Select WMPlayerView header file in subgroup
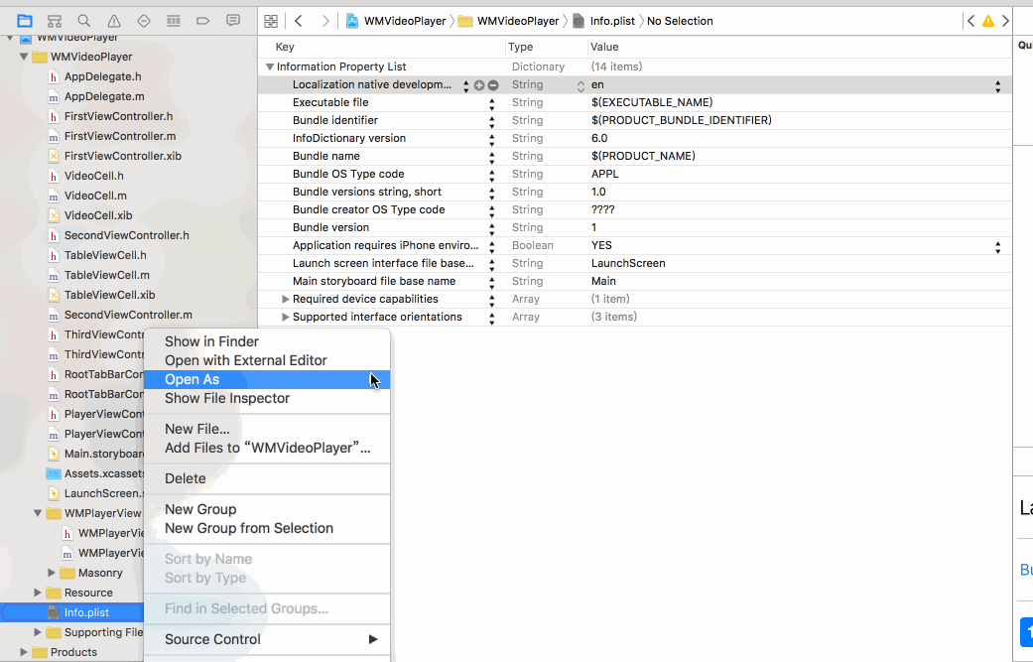1033x662 pixels. coord(101,533)
